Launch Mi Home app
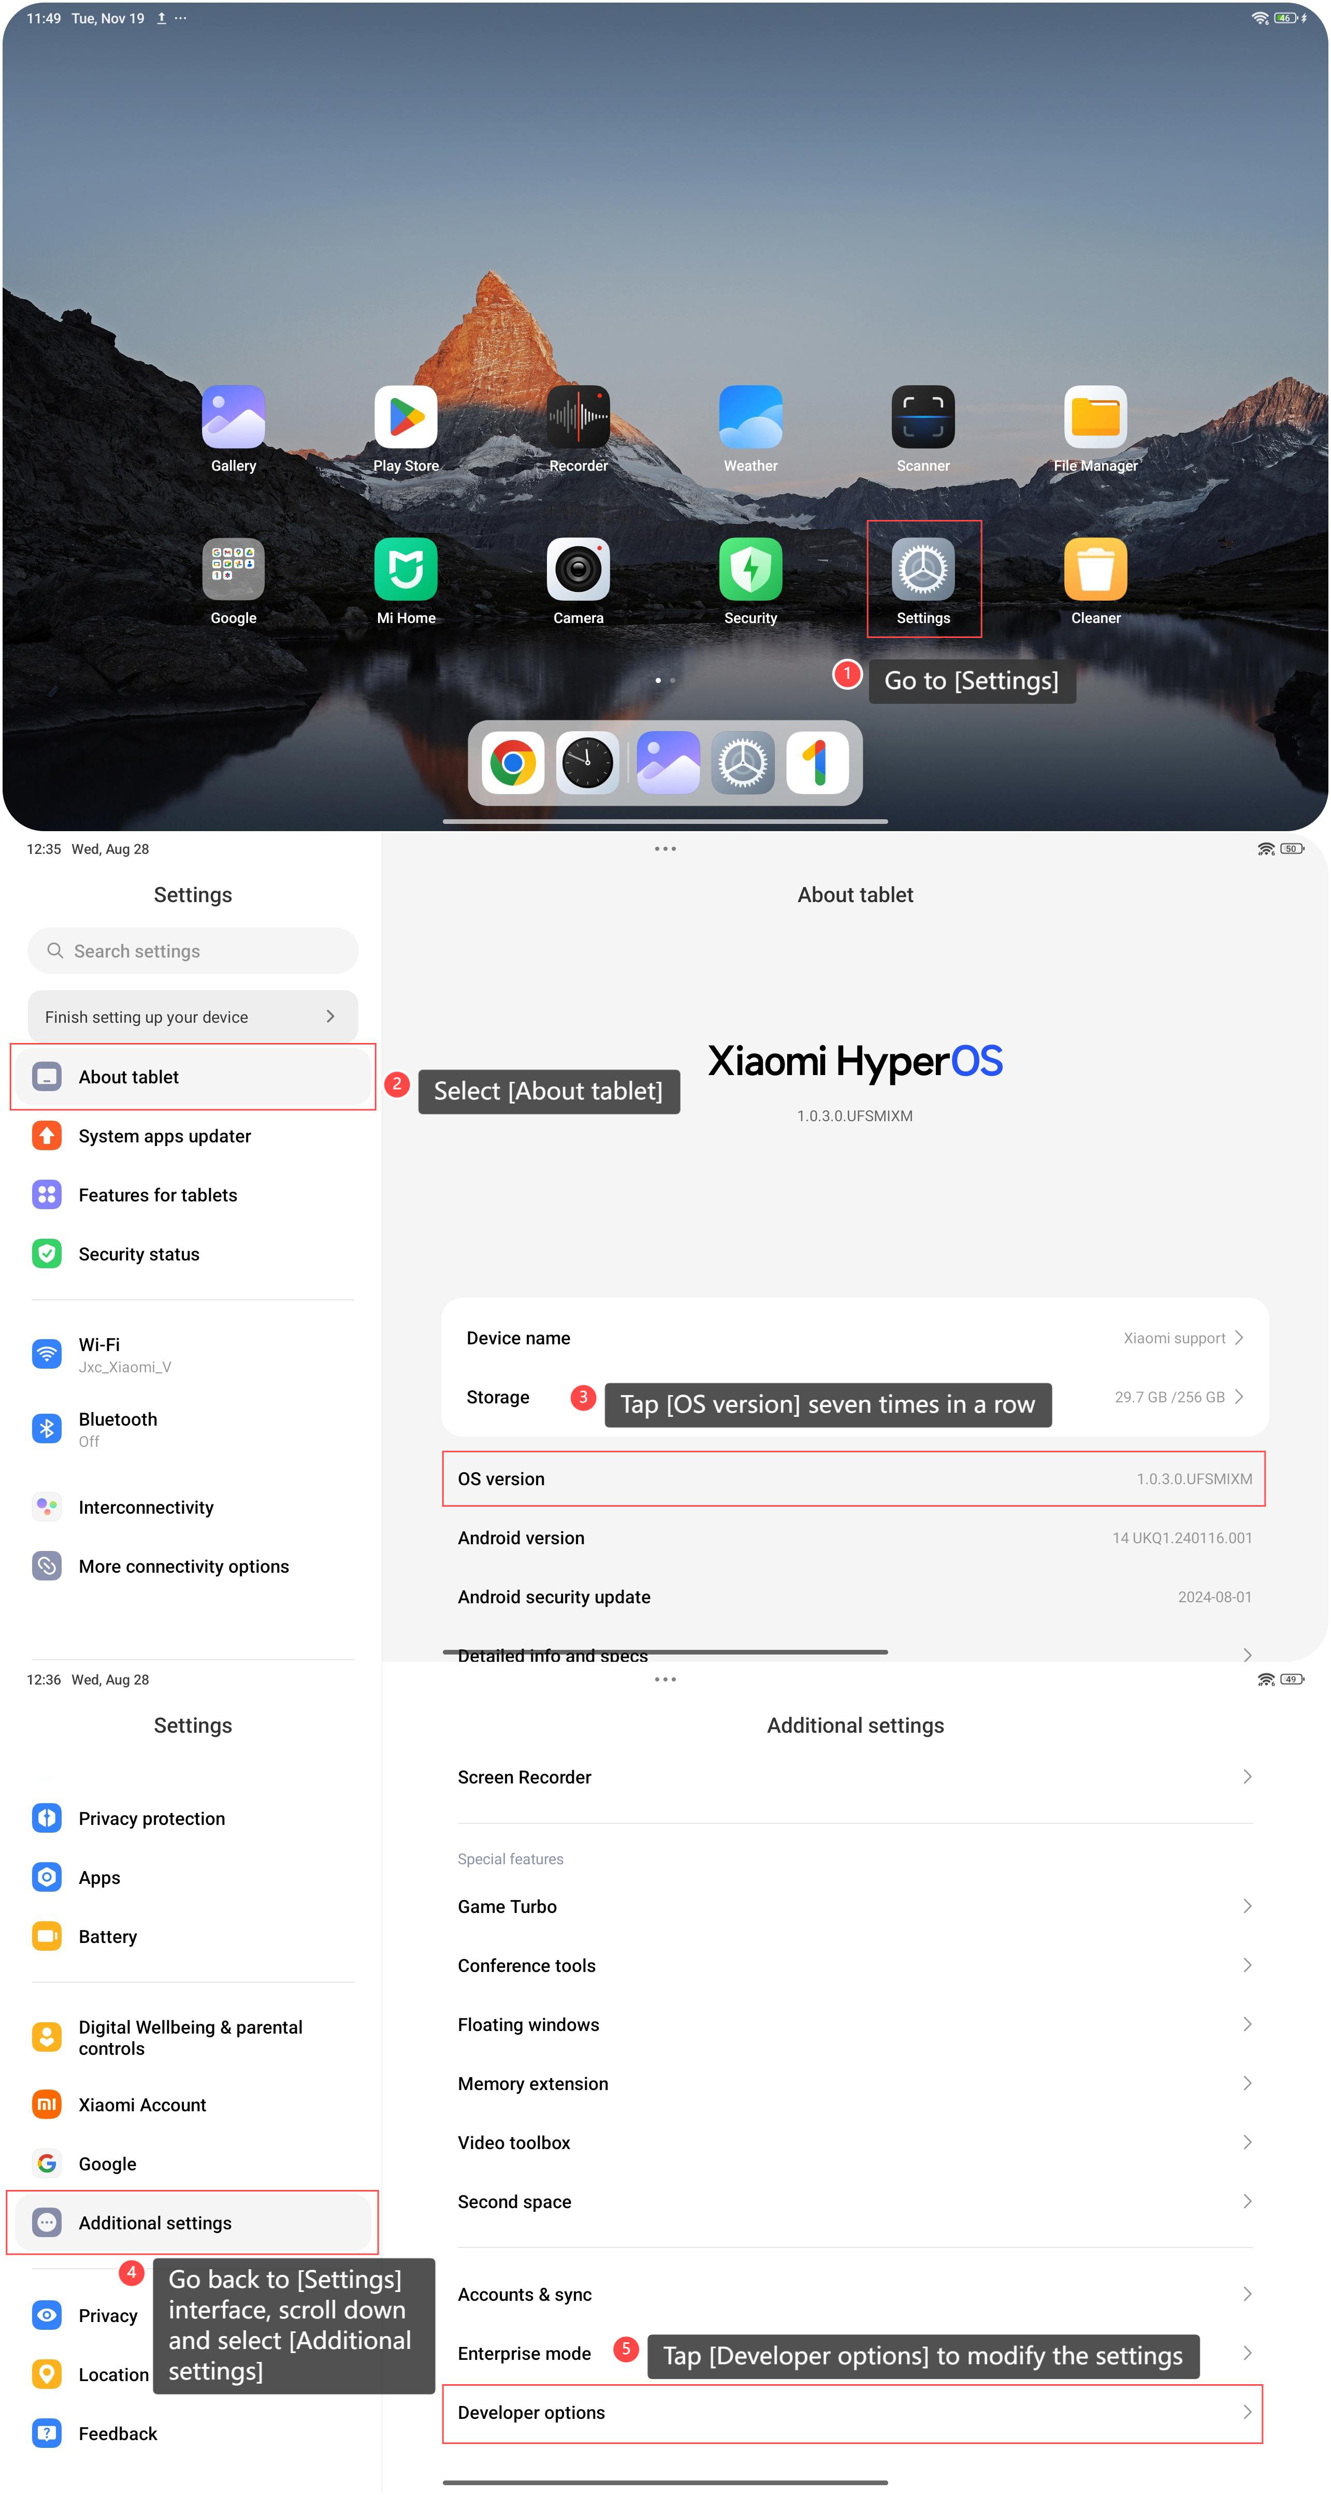The height and width of the screenshot is (2495, 1331). (406, 570)
